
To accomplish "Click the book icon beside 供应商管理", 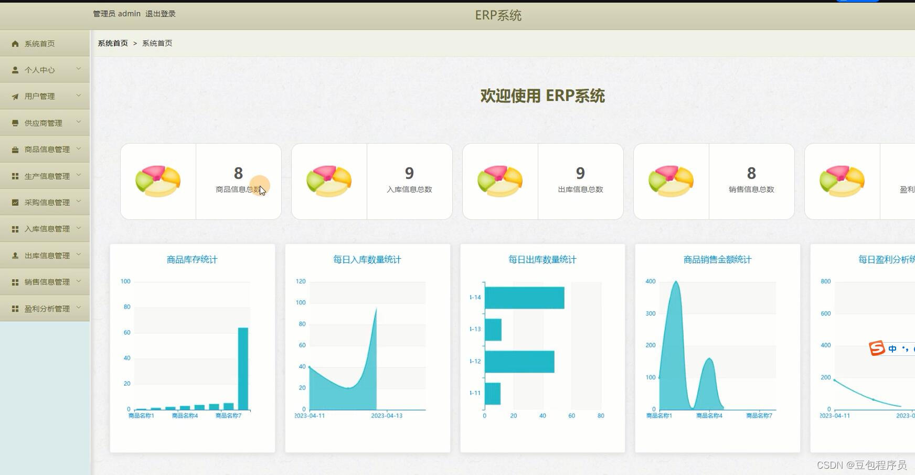I will click(x=15, y=122).
